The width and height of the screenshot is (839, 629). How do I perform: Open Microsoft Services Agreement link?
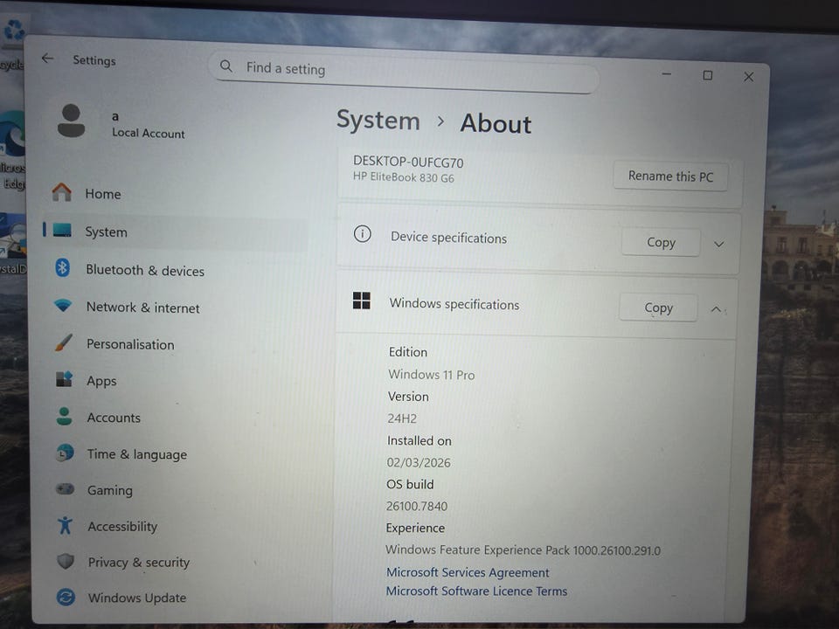468,572
